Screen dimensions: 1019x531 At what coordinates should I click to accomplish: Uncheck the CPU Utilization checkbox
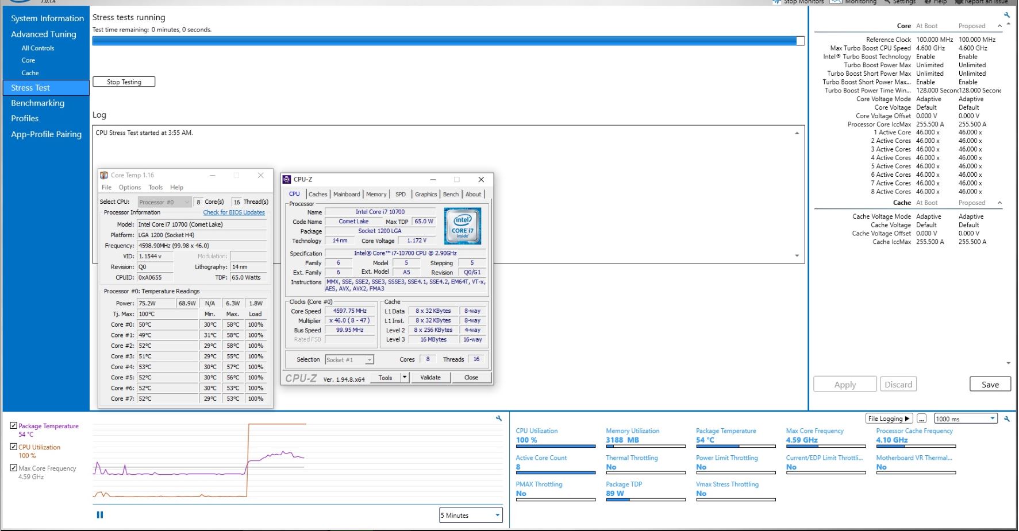14,447
